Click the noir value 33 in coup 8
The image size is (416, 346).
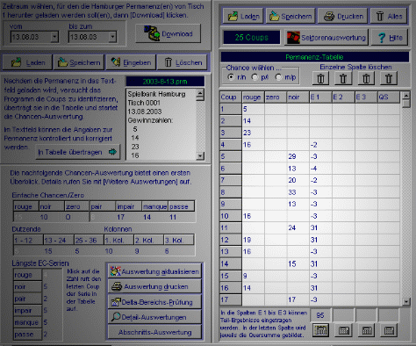click(298, 192)
